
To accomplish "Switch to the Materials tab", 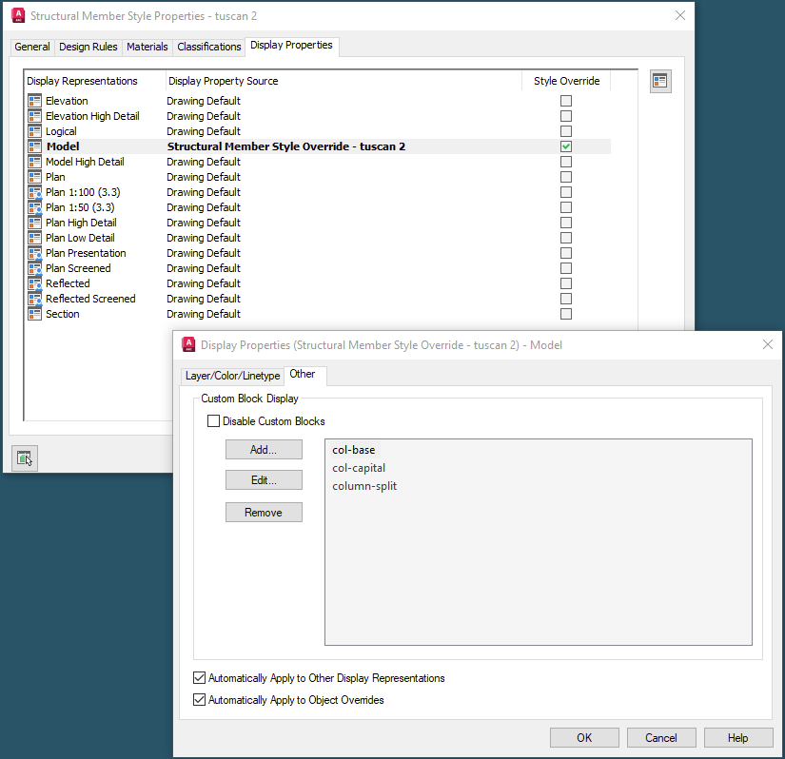I will click(147, 46).
